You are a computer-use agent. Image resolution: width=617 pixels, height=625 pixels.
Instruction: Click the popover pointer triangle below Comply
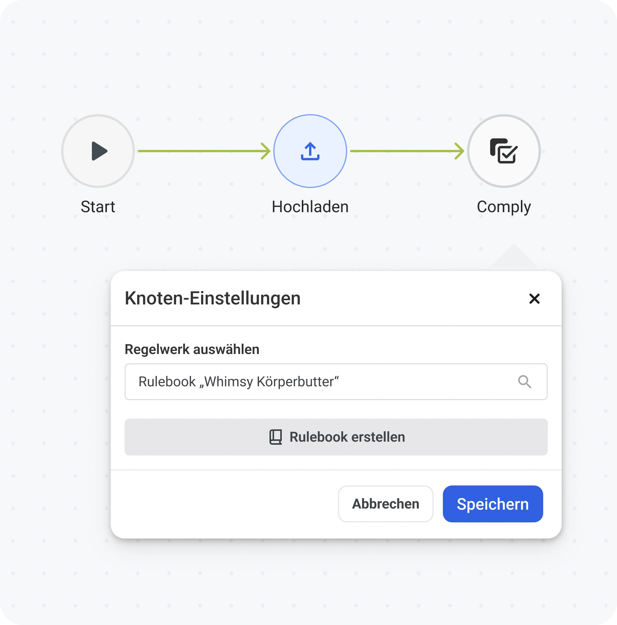pos(514,258)
